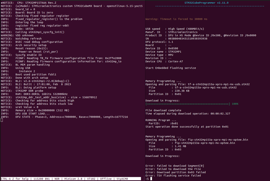Click 'Start Embedded Flashing service' line
270x181 pixels.
click(x=171, y=68)
